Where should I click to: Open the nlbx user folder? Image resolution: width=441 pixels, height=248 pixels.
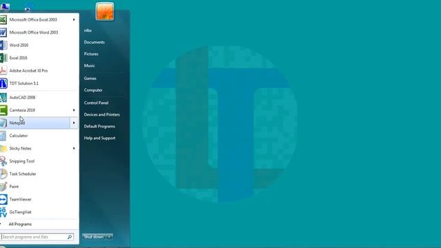click(88, 30)
